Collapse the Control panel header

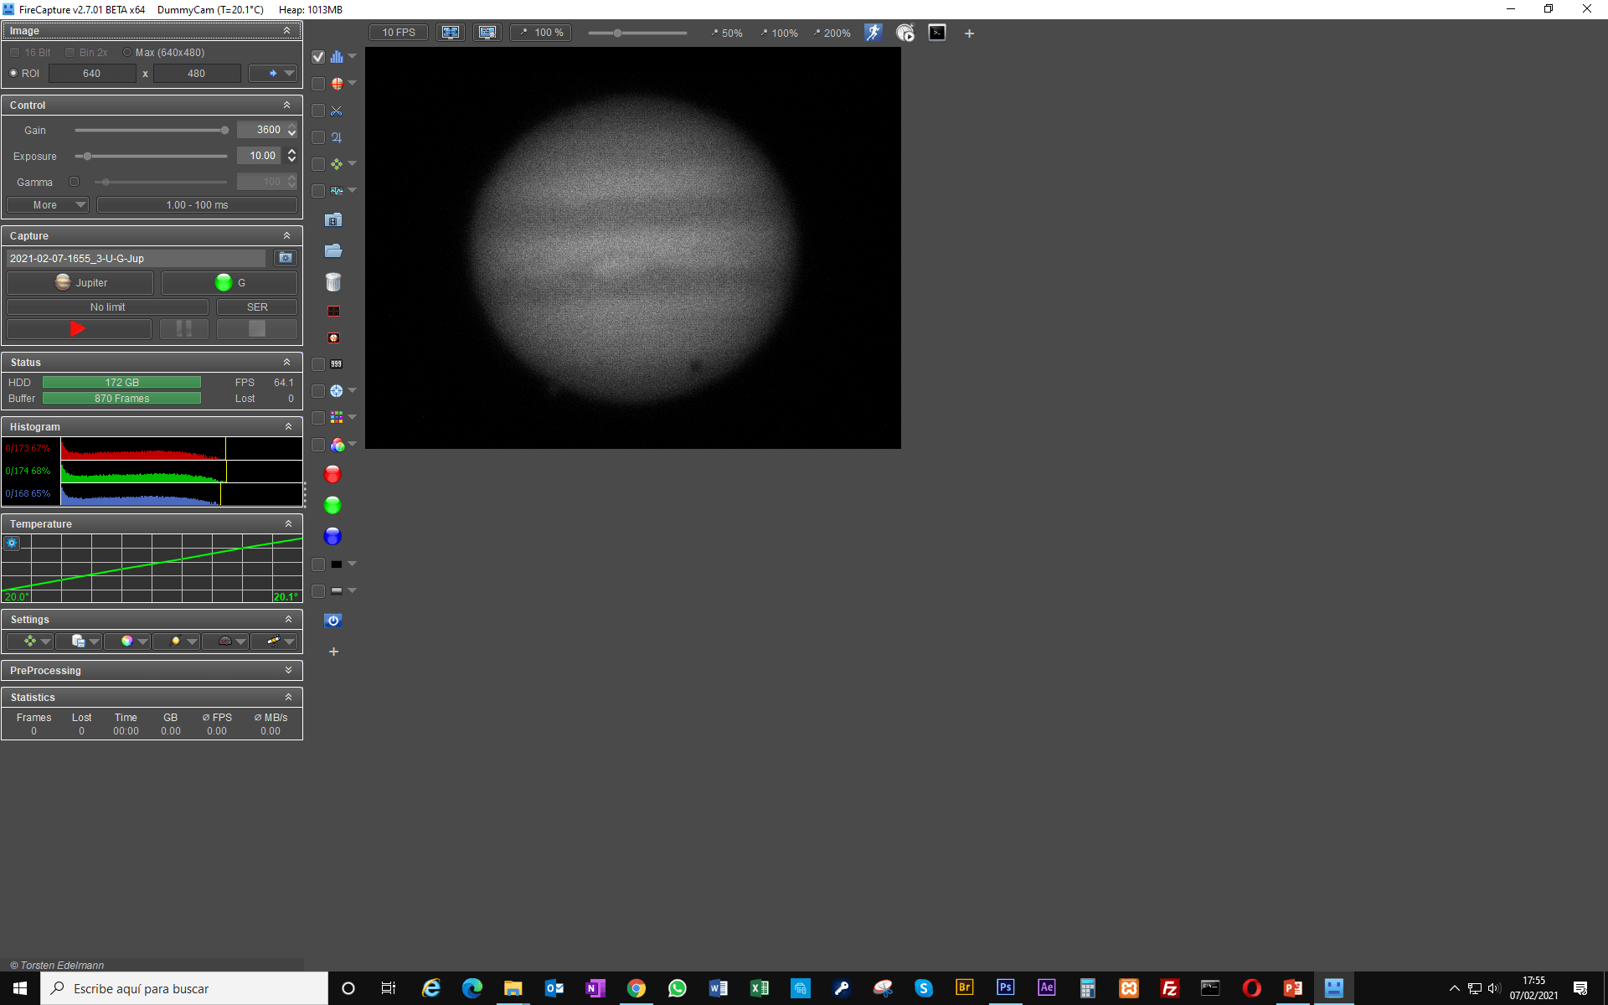(x=286, y=105)
